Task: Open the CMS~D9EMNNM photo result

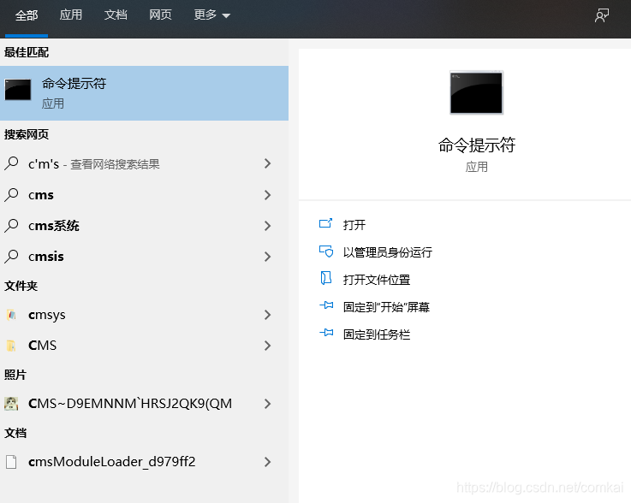Action: click(x=144, y=404)
